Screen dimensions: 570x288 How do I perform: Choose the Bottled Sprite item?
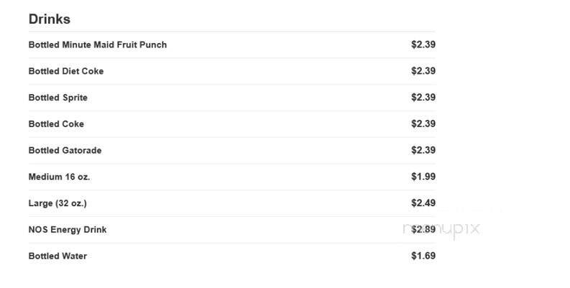(x=58, y=98)
